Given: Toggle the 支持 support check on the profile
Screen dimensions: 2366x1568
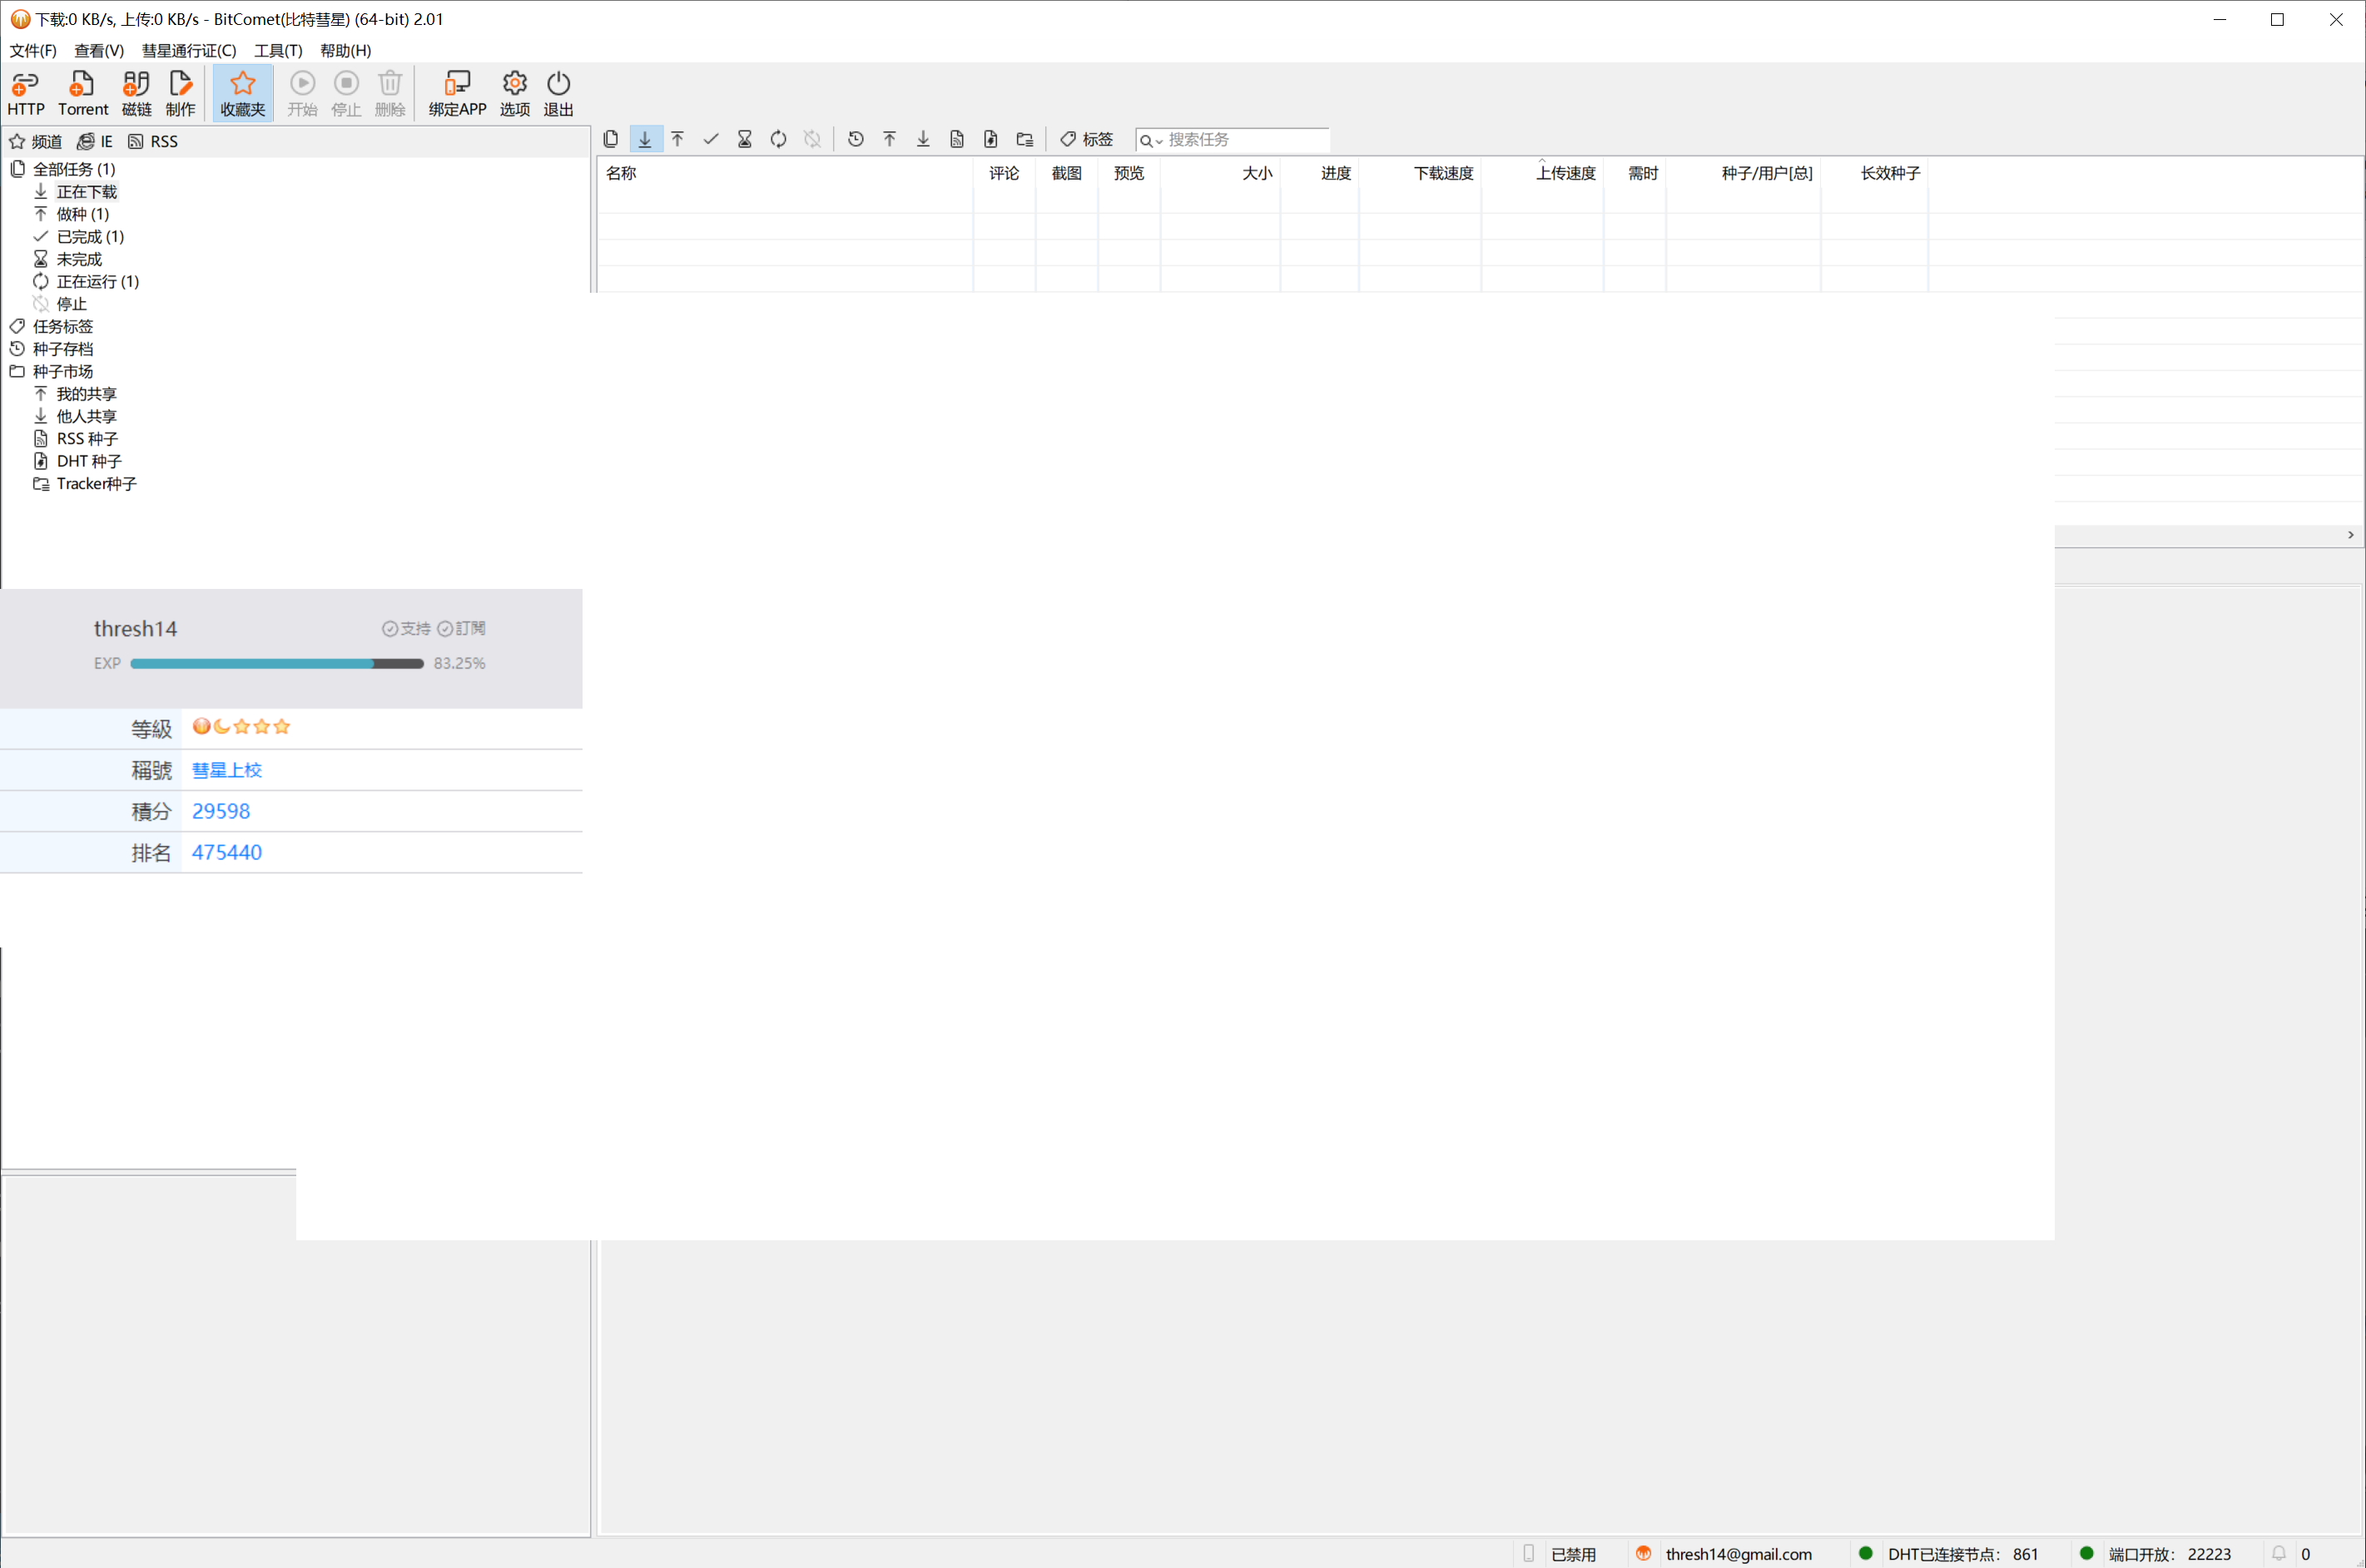Looking at the screenshot, I should (406, 628).
